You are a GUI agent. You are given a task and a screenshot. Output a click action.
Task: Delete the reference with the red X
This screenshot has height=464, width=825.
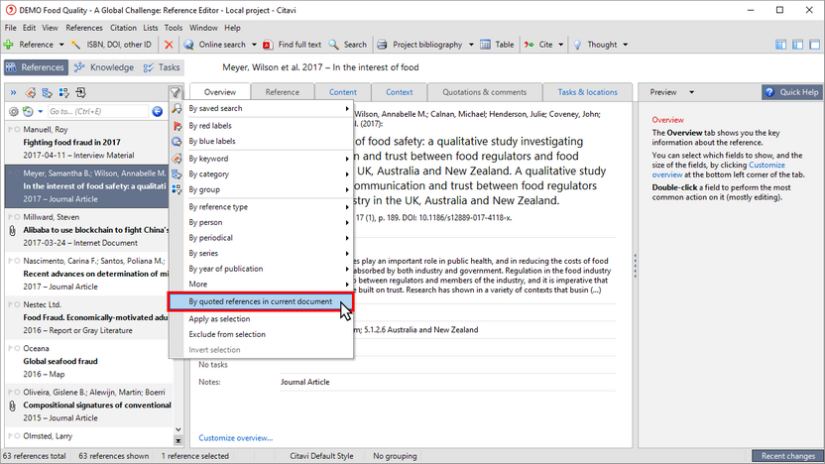coord(169,45)
